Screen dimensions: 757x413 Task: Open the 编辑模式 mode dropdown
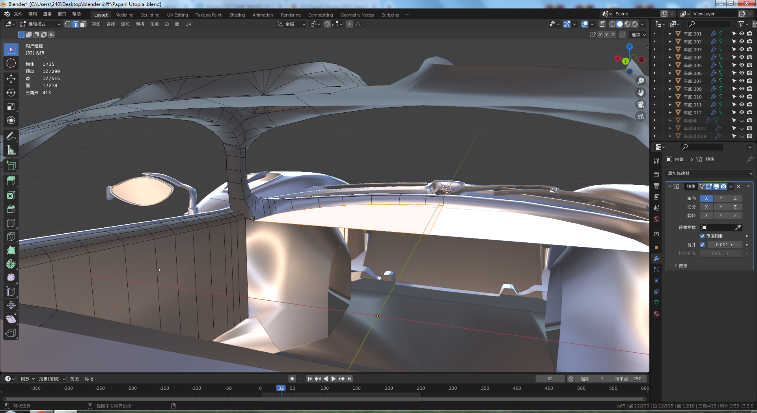[x=40, y=24]
